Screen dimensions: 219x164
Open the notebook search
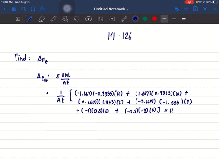point(23,9)
